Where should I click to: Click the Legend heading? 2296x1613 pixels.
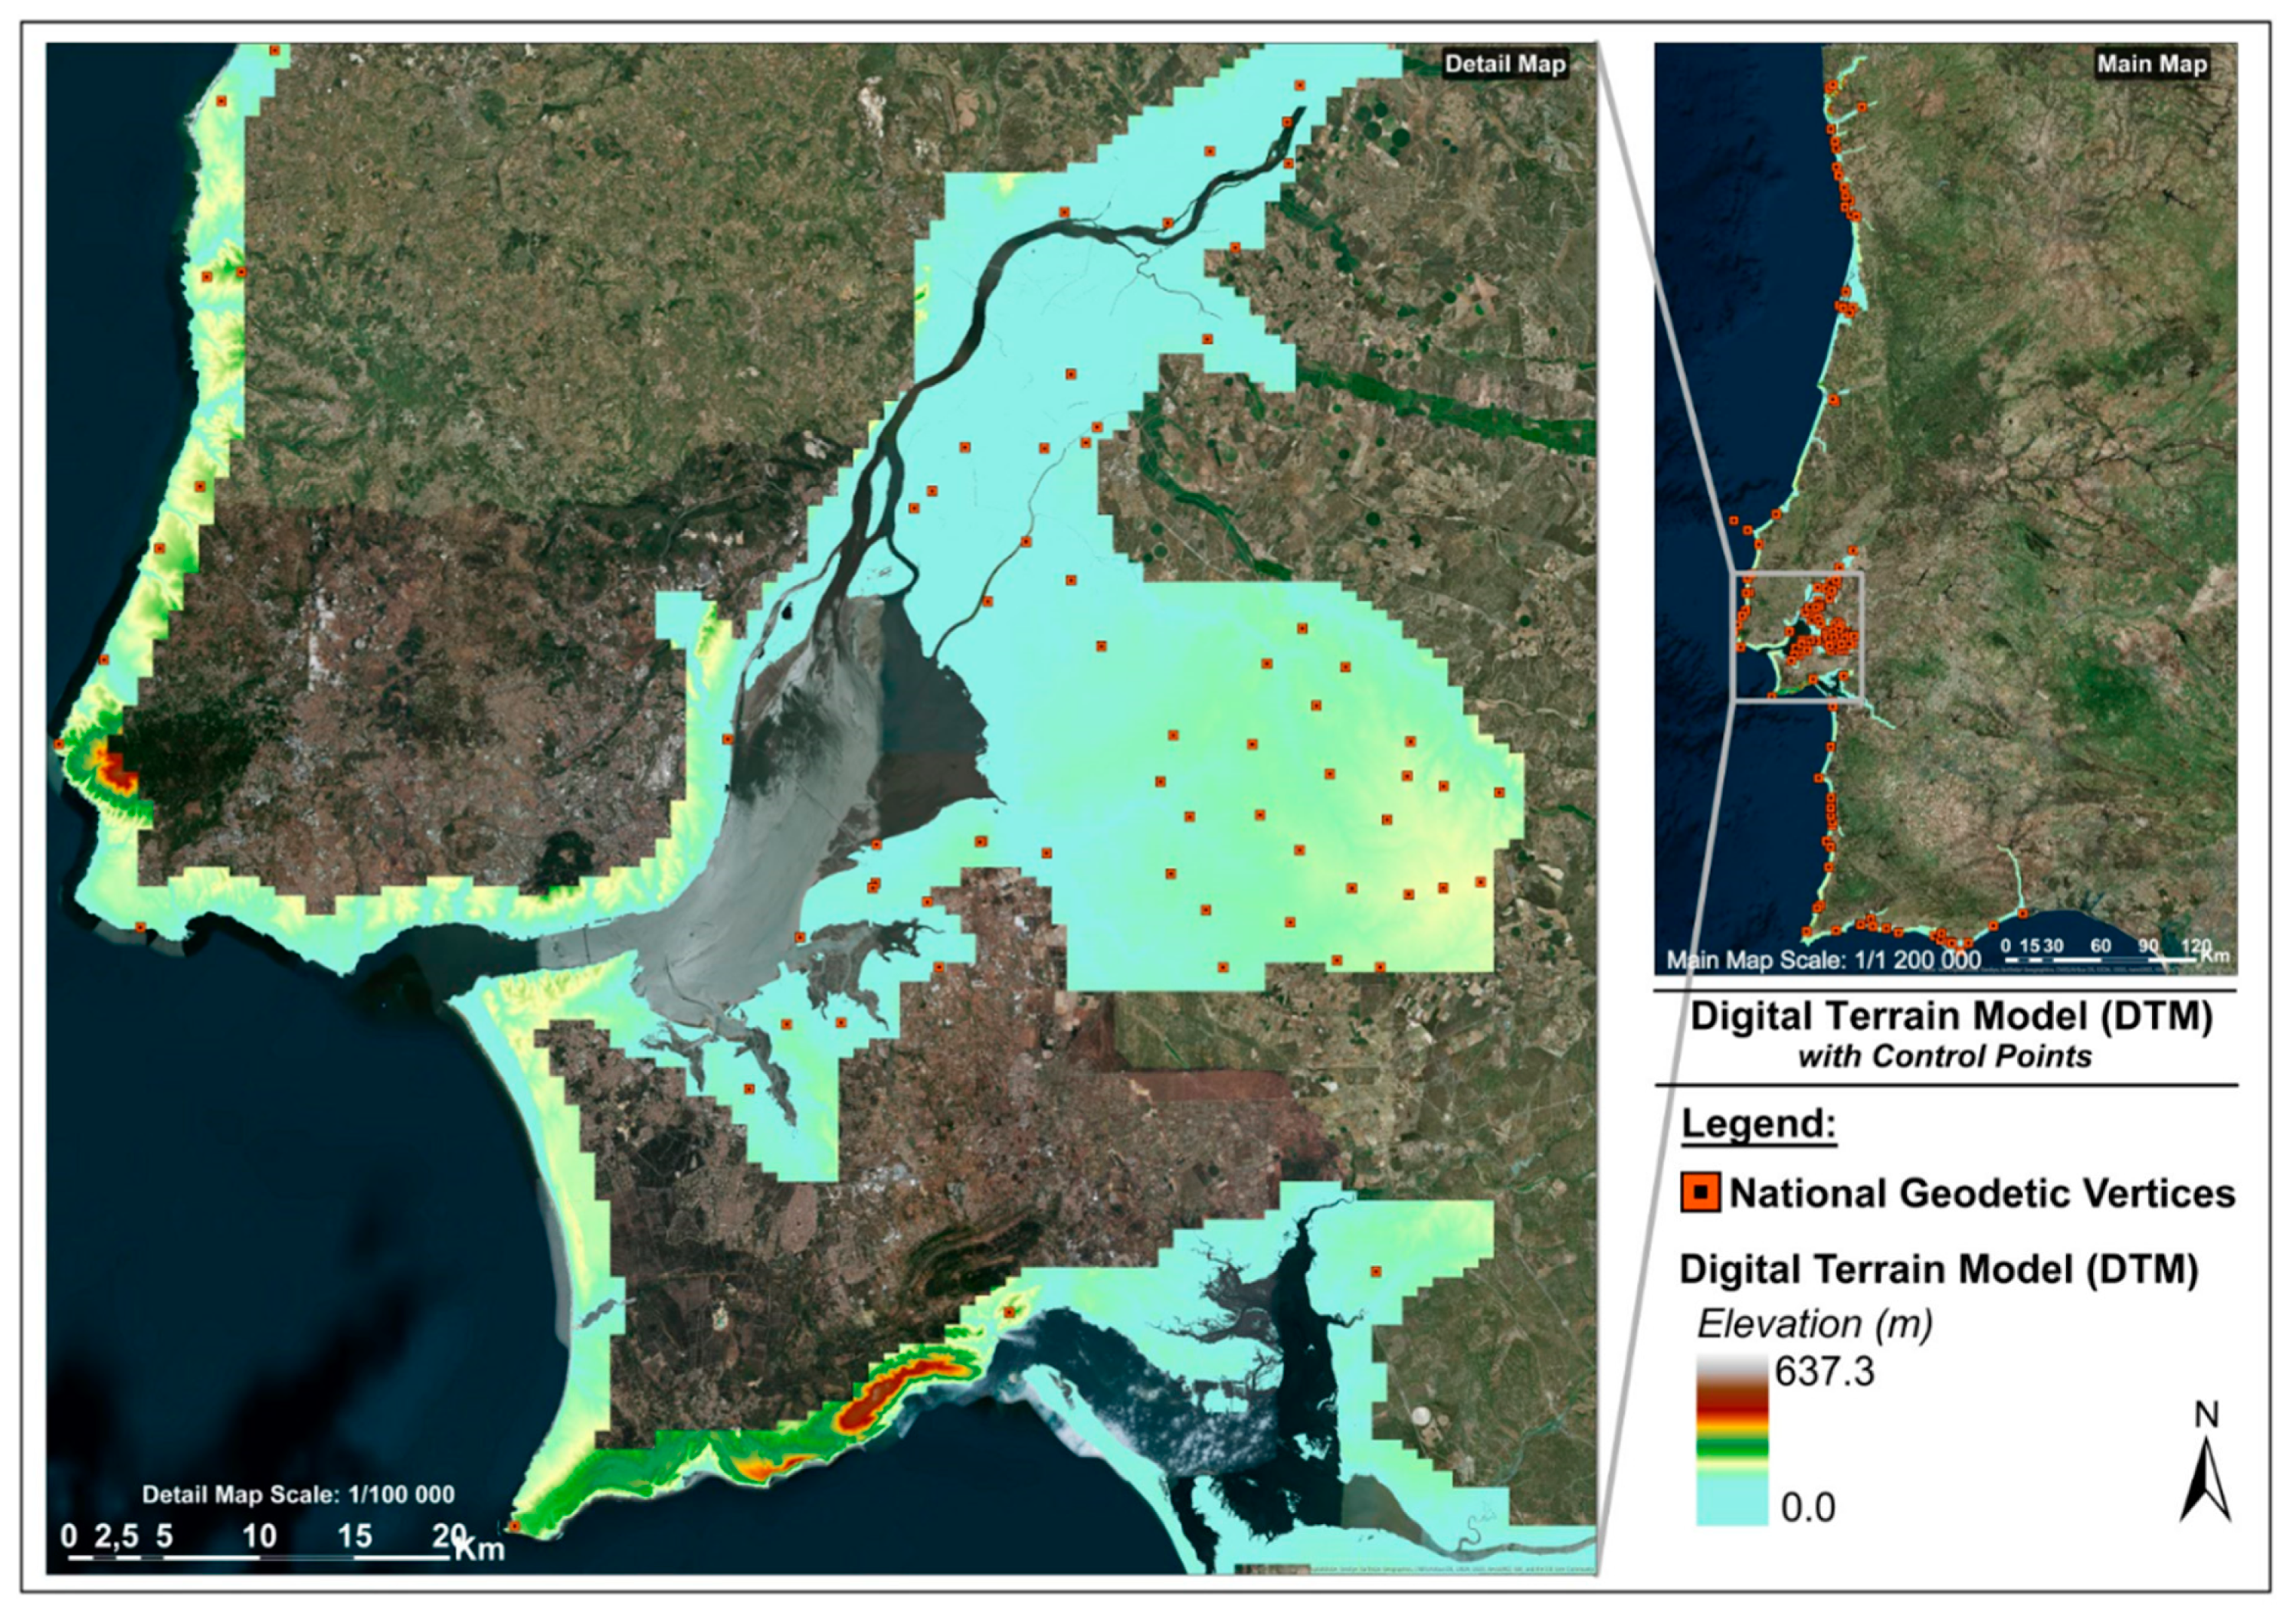pyautogui.click(x=1758, y=1123)
